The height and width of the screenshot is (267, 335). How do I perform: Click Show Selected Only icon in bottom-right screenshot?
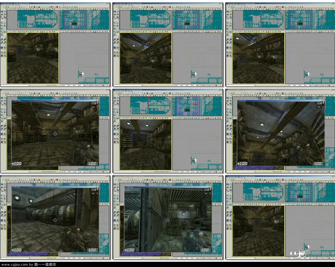(228, 225)
